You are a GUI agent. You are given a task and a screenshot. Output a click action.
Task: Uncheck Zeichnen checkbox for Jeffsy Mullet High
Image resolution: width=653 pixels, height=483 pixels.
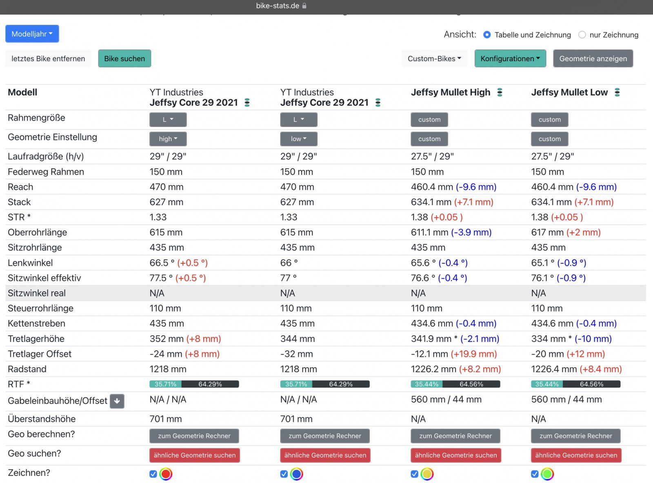(x=414, y=474)
